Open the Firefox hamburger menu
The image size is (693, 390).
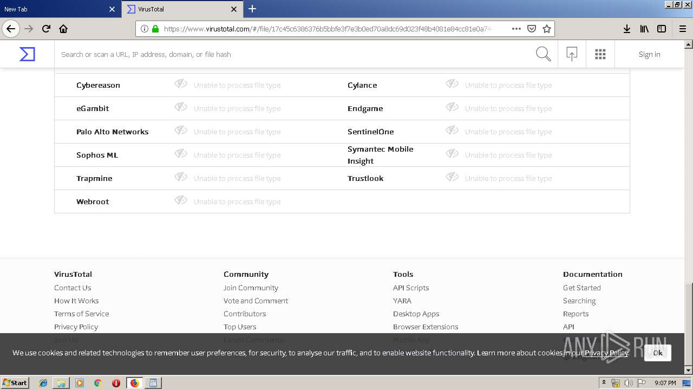point(682,29)
